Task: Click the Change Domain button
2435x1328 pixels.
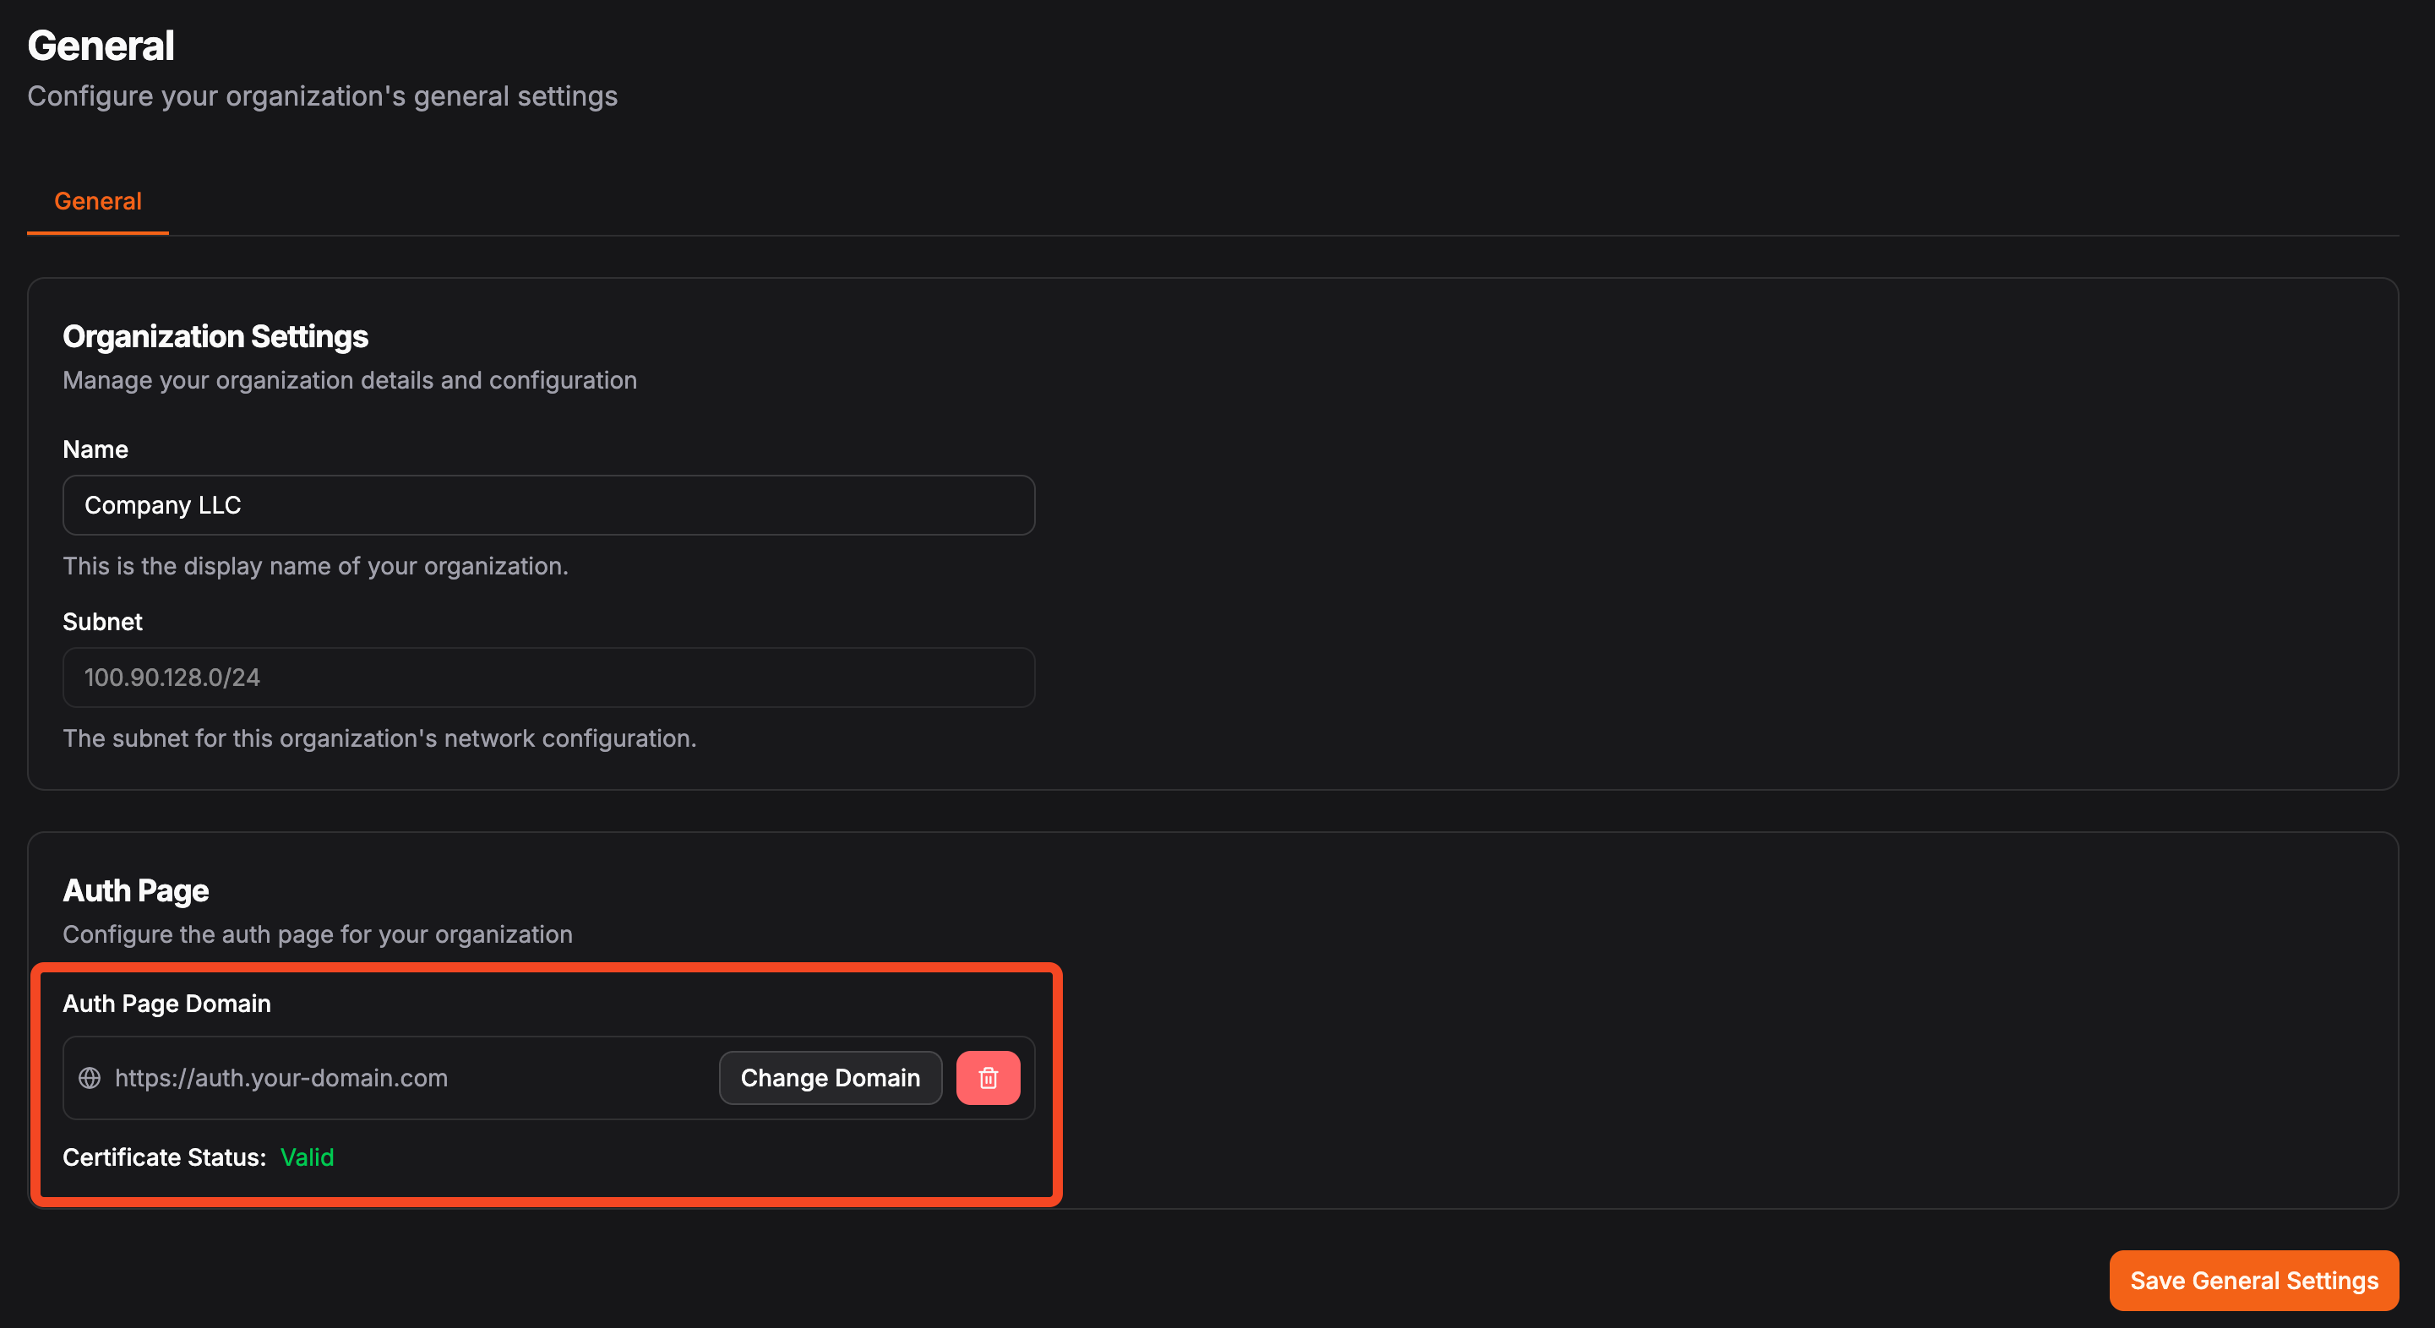Action: [x=829, y=1078]
